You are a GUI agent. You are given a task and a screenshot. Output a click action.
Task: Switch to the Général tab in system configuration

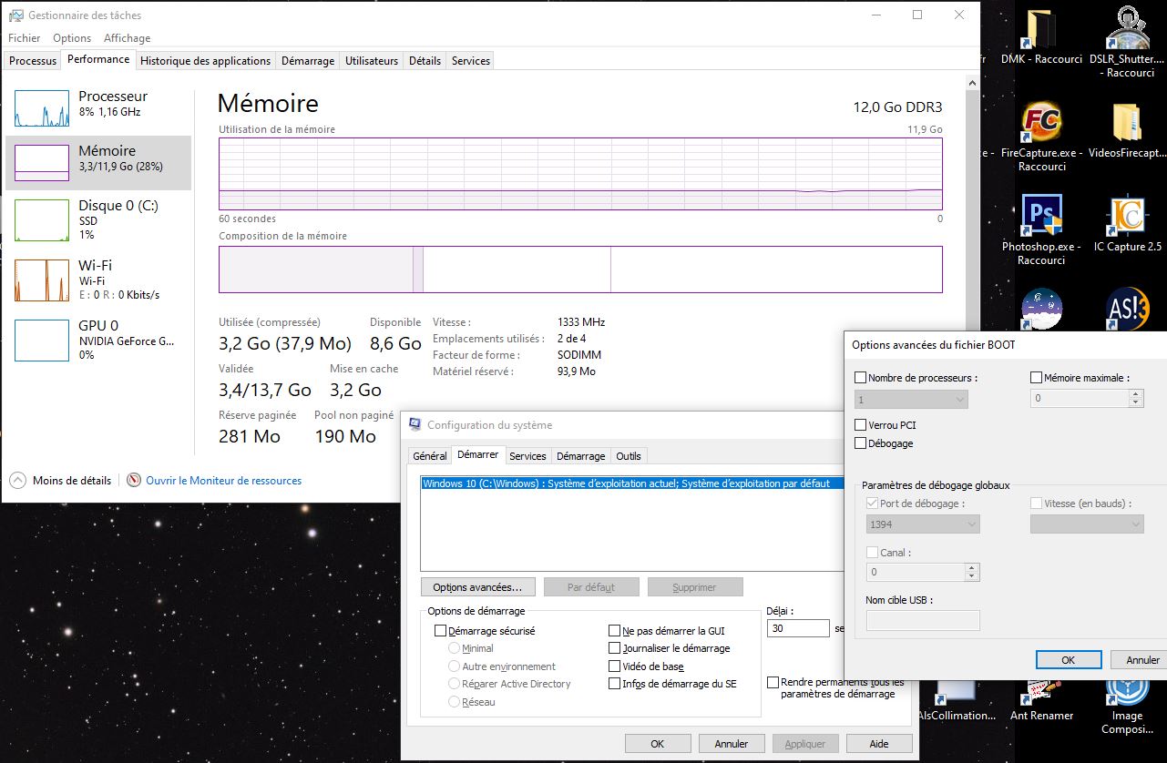coord(430,456)
